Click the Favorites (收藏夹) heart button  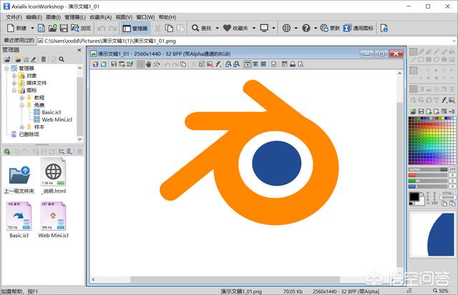(235, 28)
